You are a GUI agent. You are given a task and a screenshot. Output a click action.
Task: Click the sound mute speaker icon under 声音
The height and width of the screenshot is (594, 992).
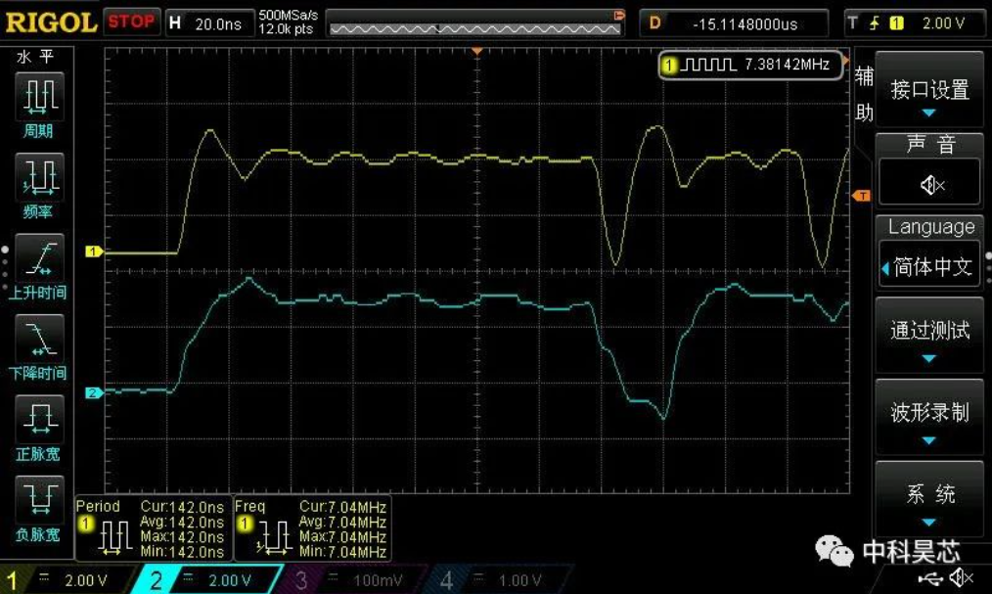932,185
